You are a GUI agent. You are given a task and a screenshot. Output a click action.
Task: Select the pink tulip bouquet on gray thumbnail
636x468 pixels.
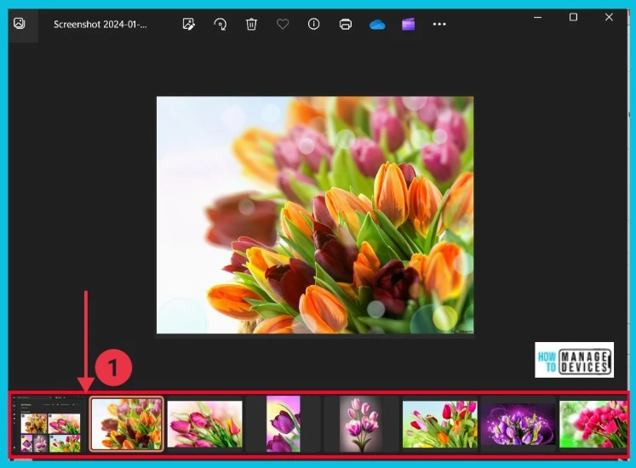pos(361,424)
